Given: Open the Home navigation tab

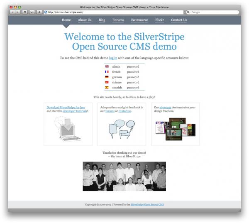Looking at the screenshot, I should [x=66, y=20].
